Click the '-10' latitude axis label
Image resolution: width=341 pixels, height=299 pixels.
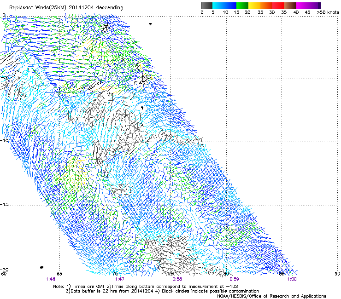coord(4,140)
